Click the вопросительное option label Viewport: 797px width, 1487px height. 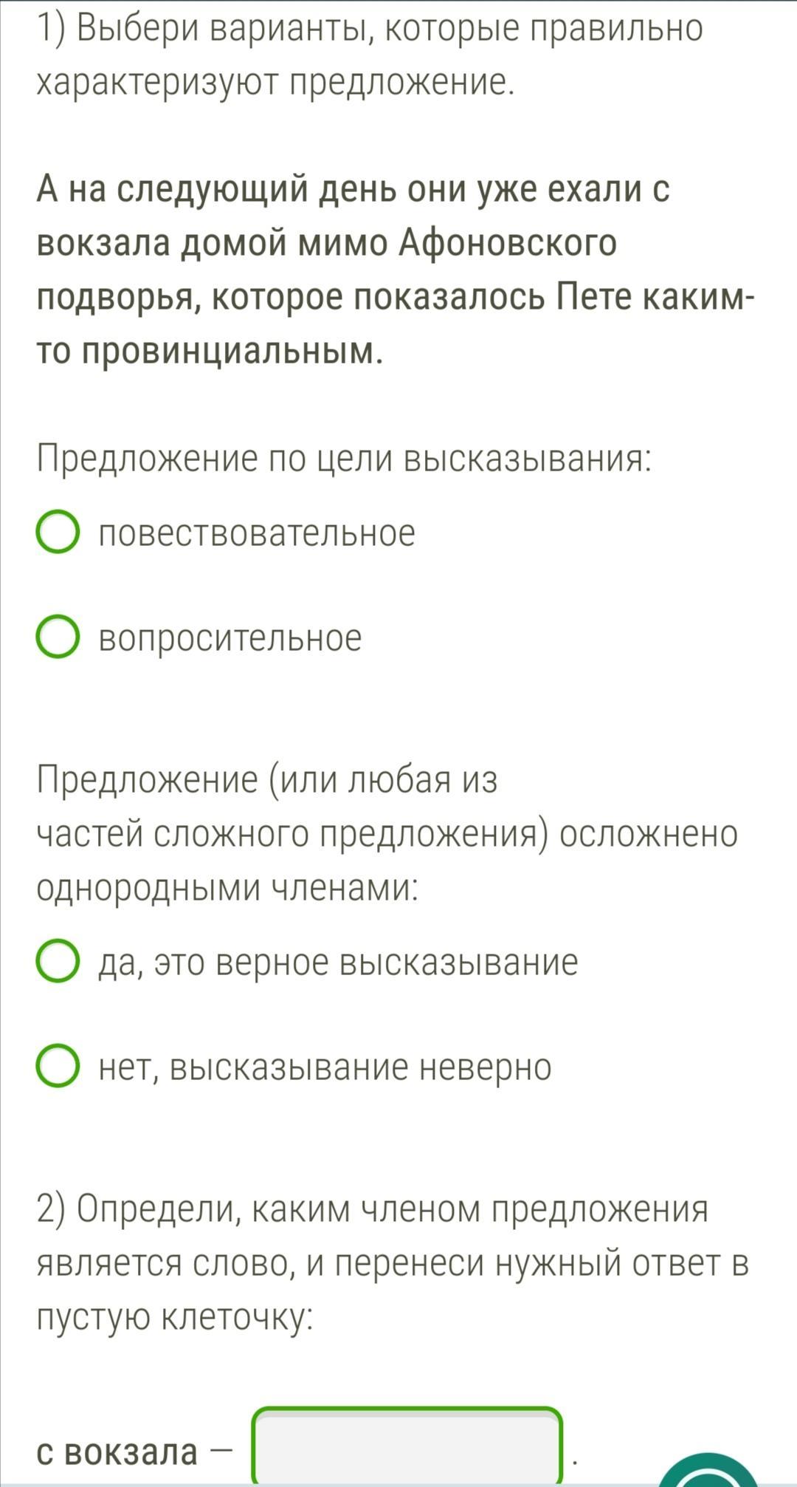[x=230, y=637]
